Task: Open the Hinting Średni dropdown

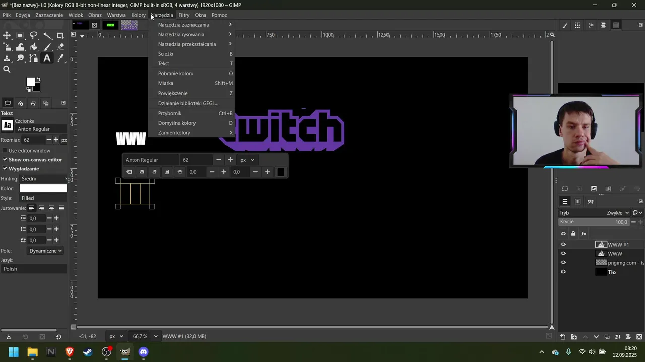Action: (x=43, y=179)
